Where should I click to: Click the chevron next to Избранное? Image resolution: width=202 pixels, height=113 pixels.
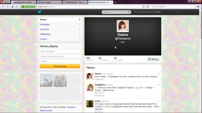[x=80, y=34]
